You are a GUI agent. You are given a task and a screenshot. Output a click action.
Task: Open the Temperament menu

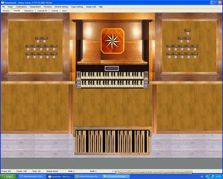pyautogui.click(x=35, y=7)
